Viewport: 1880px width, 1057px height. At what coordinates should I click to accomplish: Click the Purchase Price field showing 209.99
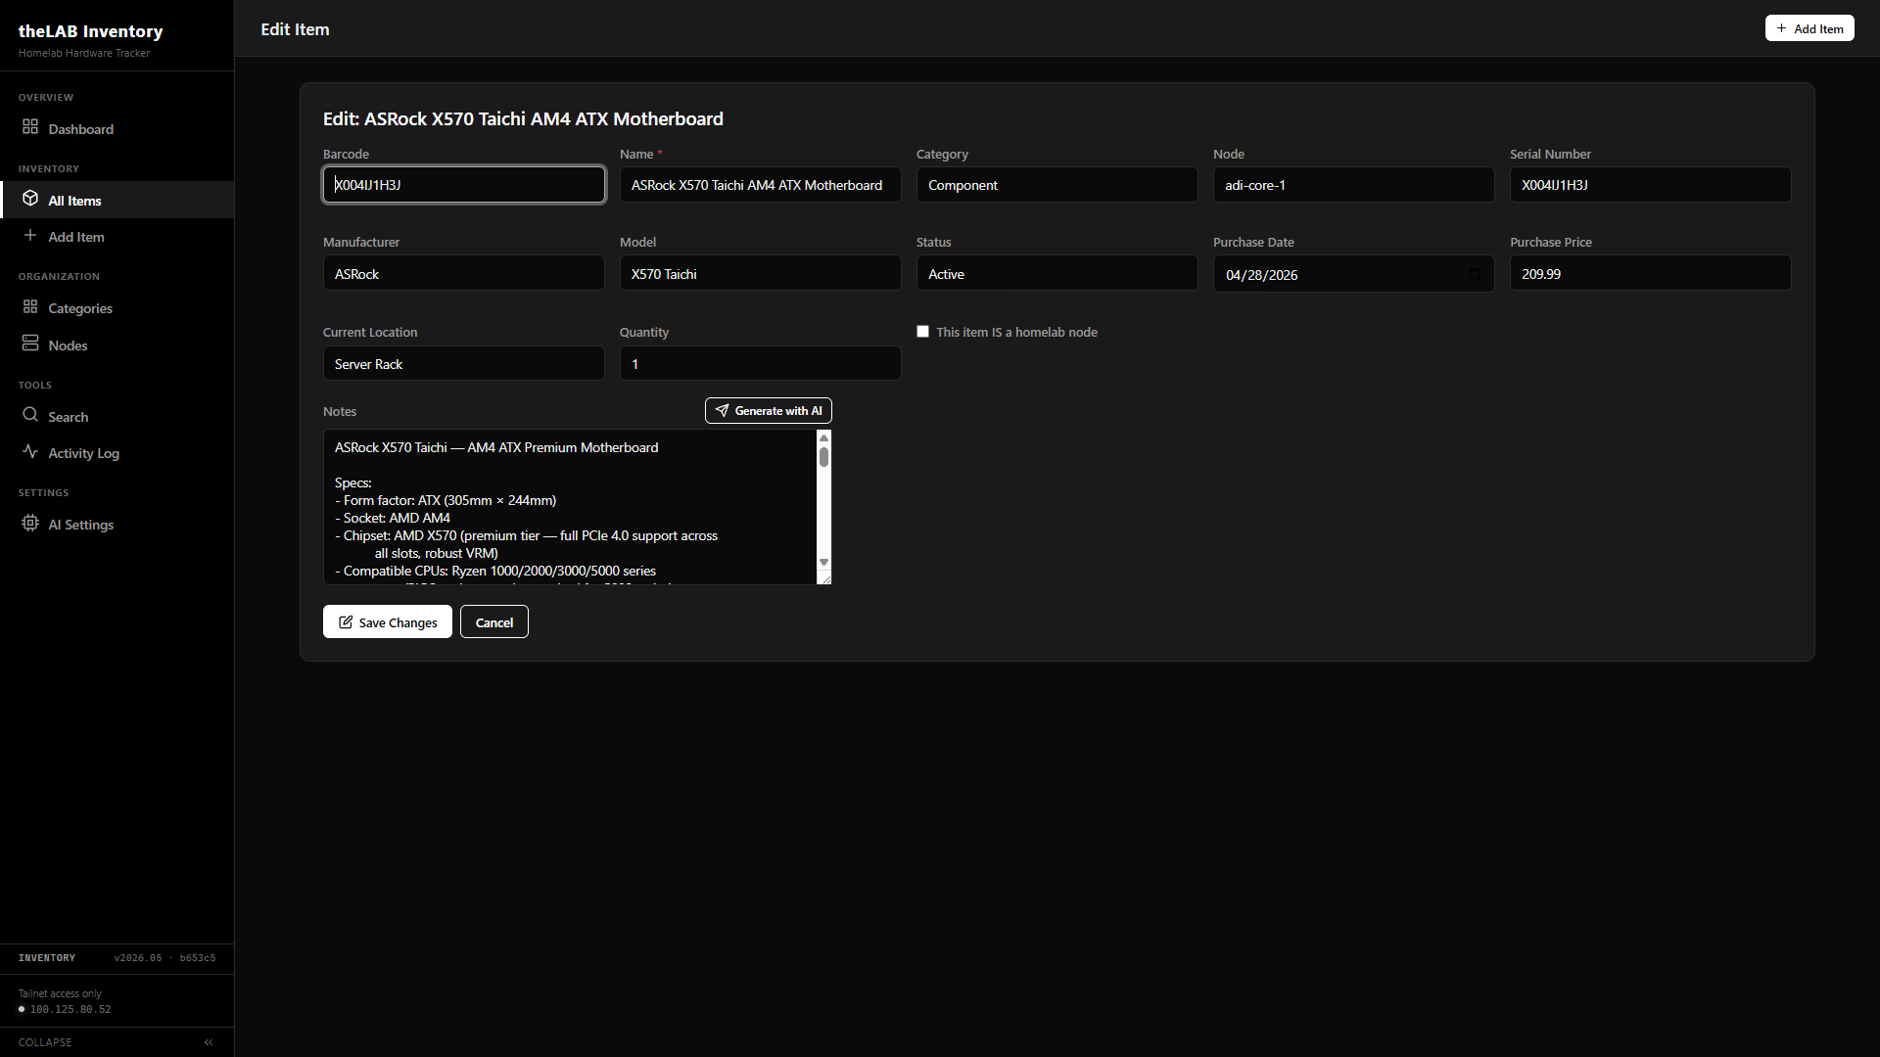(x=1650, y=274)
